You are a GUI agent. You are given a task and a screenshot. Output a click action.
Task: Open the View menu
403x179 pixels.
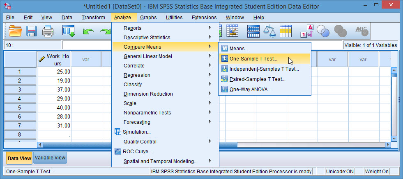(x=46, y=18)
